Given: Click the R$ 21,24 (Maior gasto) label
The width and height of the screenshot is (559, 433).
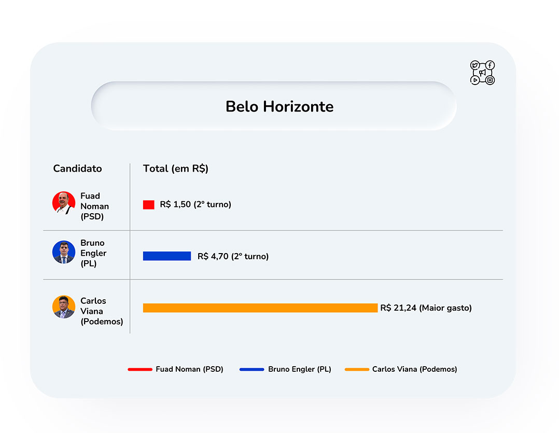Looking at the screenshot, I should (x=426, y=308).
